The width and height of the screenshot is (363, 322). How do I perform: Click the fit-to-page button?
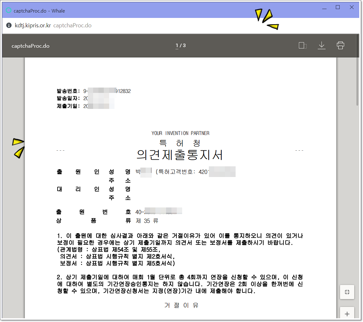pyautogui.click(x=347, y=292)
